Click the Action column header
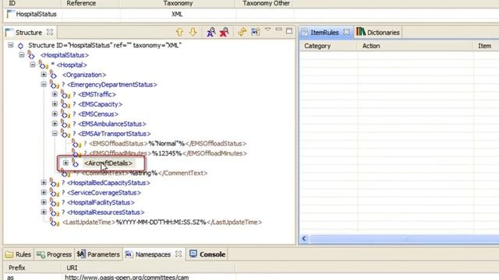The width and height of the screenshot is (499, 280). 415,46
